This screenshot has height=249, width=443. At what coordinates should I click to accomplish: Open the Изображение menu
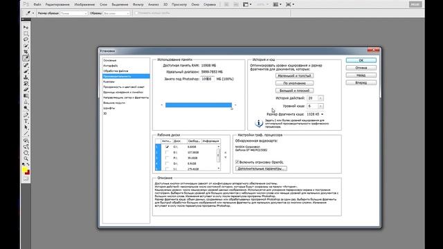point(84,5)
